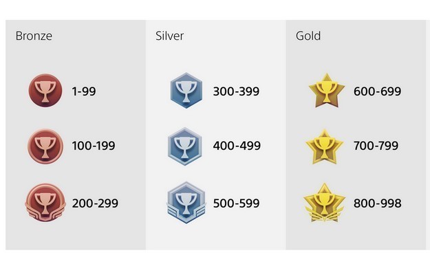
Task: Click the gold star trophy icon for 600-699
Action: point(327,91)
